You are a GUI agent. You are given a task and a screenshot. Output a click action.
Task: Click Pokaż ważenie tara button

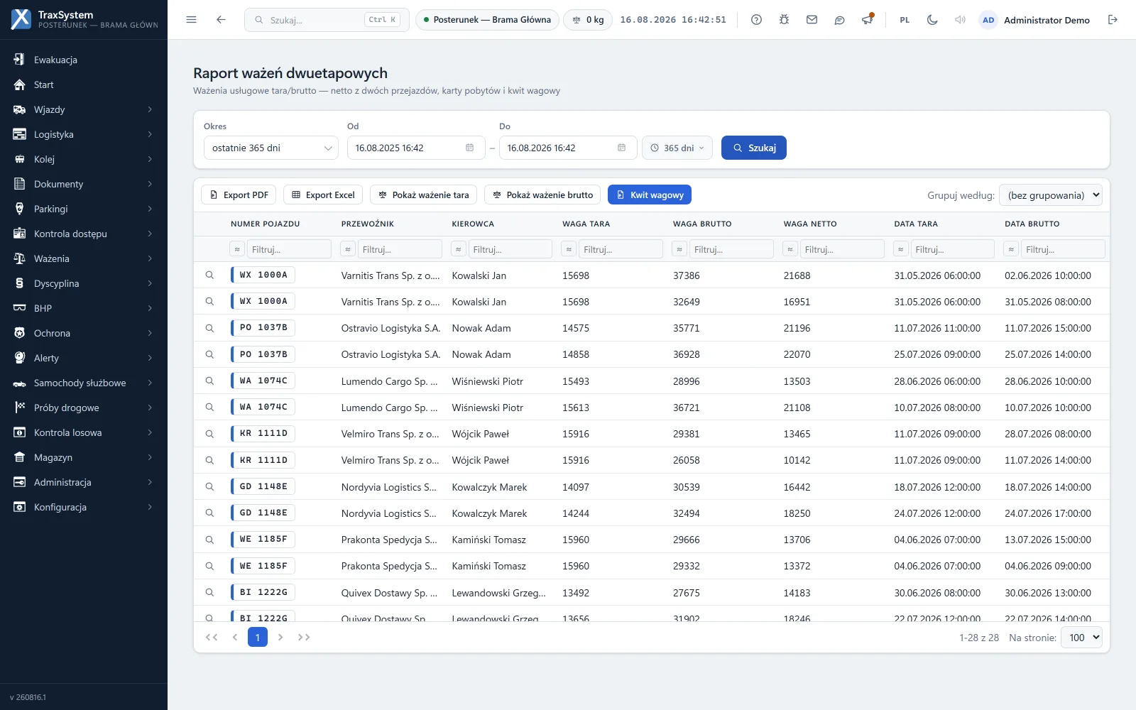coord(423,195)
